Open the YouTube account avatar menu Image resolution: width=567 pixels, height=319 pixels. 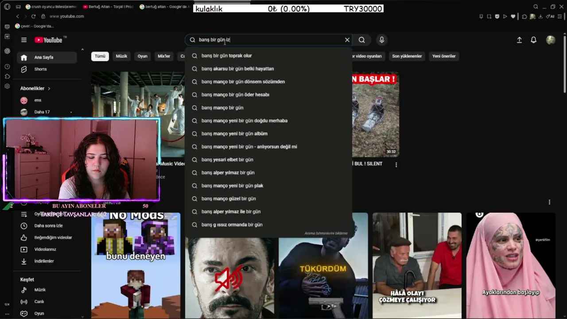point(551,40)
